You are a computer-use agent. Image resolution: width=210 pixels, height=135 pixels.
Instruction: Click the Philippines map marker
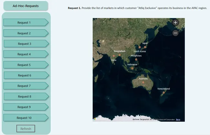(136, 59)
